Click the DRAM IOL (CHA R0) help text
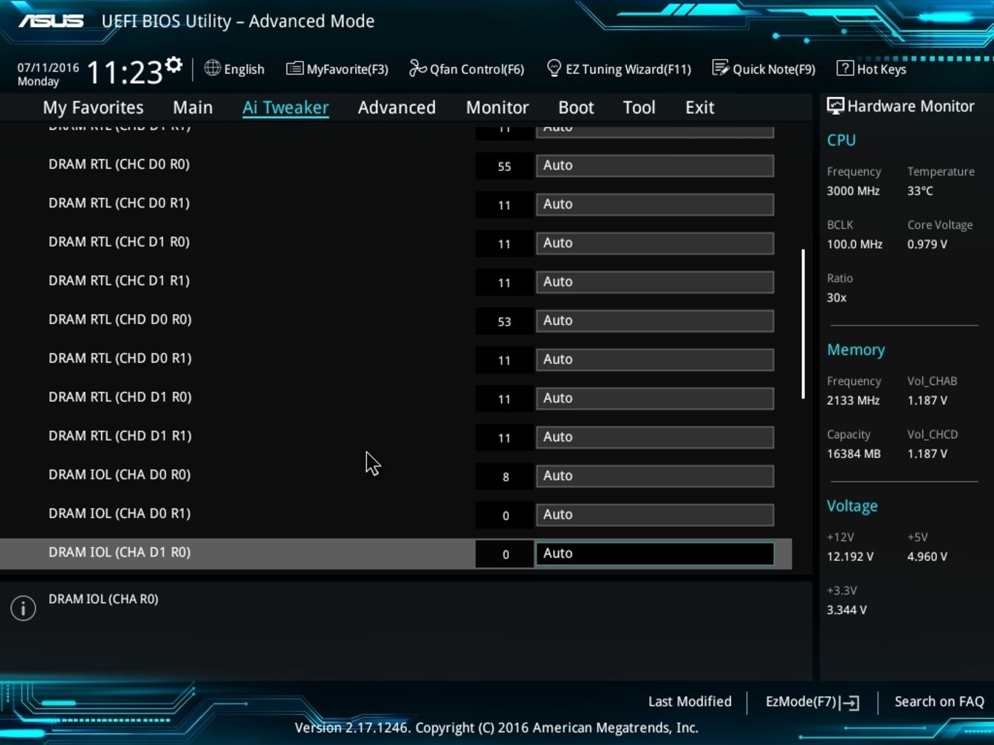 [103, 599]
